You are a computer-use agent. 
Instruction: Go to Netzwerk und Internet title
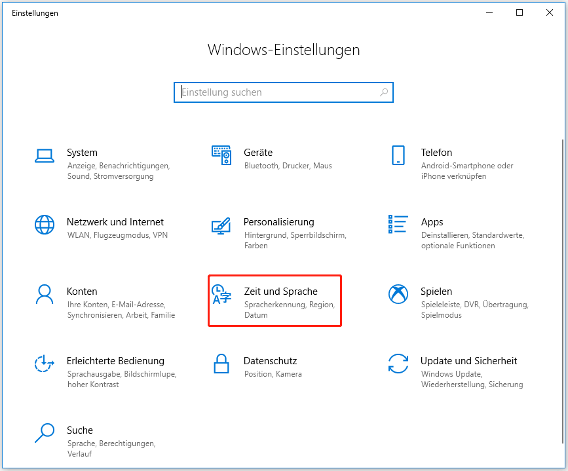point(115,222)
